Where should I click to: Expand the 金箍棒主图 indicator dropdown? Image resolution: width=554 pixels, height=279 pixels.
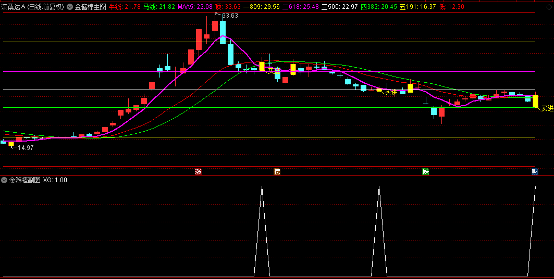(70, 7)
